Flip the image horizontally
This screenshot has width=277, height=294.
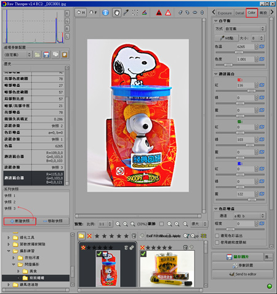tap(195, 12)
